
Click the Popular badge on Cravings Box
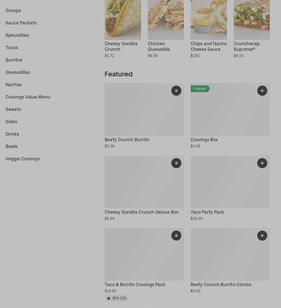click(x=200, y=89)
